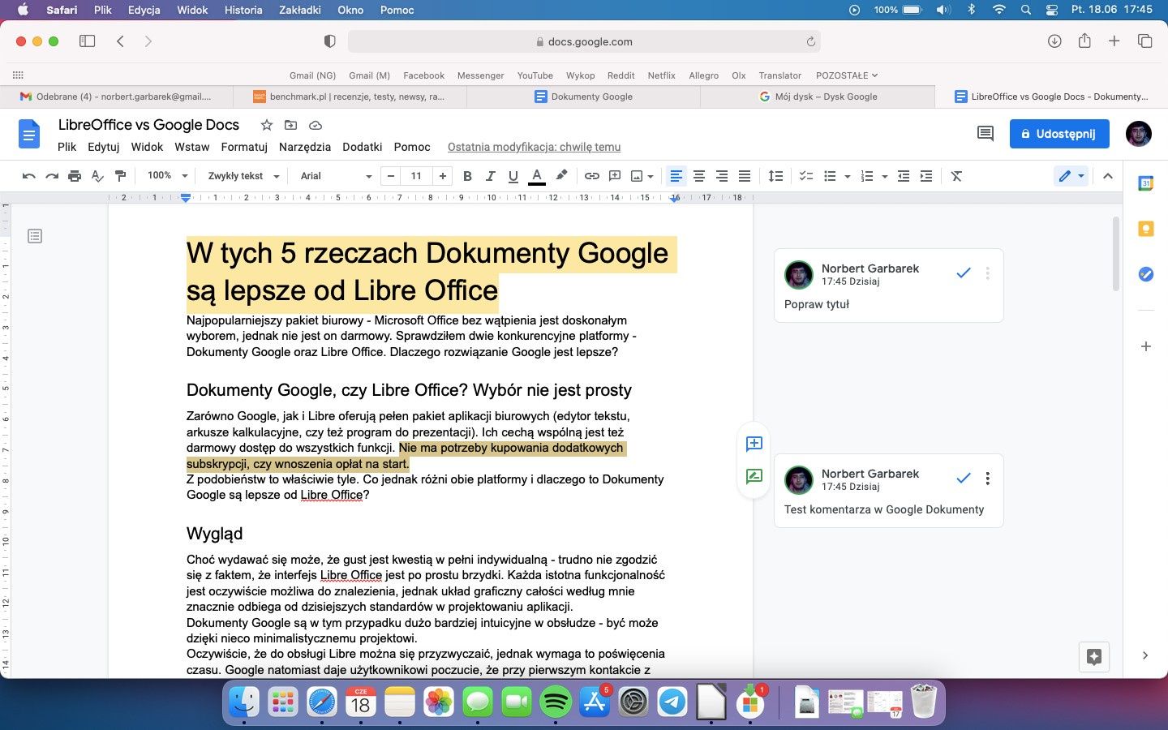The image size is (1168, 730).
Task: Insert a numbered list
Action: click(x=867, y=176)
